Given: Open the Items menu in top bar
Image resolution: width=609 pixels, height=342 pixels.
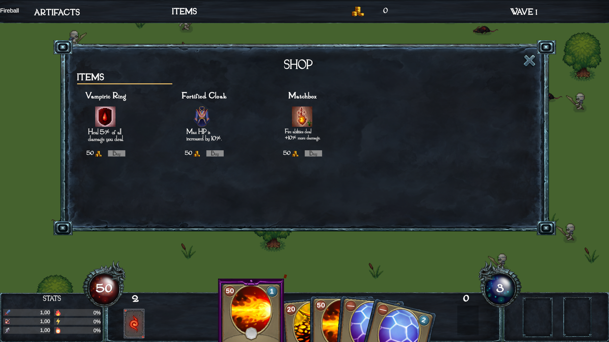Looking at the screenshot, I should [184, 11].
